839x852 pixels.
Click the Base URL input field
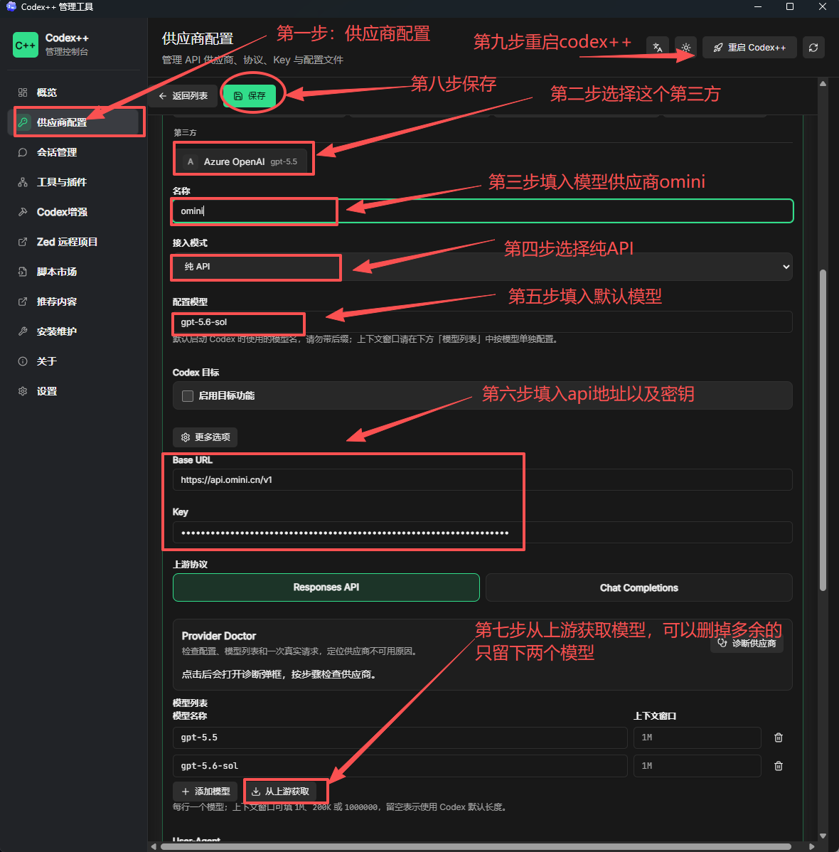[x=483, y=480]
